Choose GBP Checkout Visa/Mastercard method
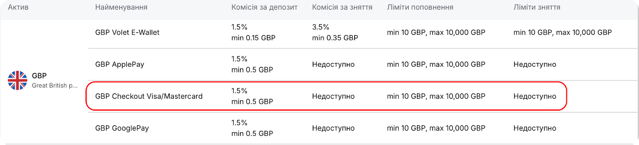Image resolution: width=639 pixels, height=145 pixels. (149, 96)
